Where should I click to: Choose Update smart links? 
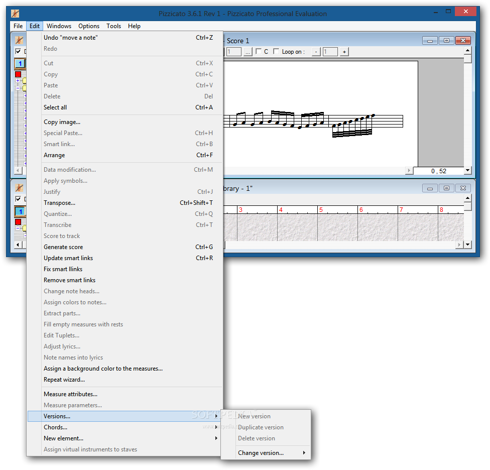pyautogui.click(x=125, y=258)
